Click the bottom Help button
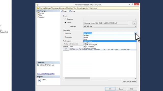 (132, 89)
